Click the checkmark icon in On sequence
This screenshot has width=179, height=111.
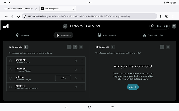[75, 47]
